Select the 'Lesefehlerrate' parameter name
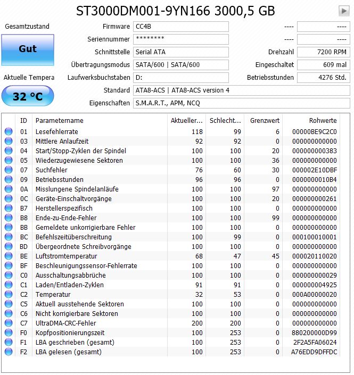This screenshot has width=354, height=375. tap(57, 132)
